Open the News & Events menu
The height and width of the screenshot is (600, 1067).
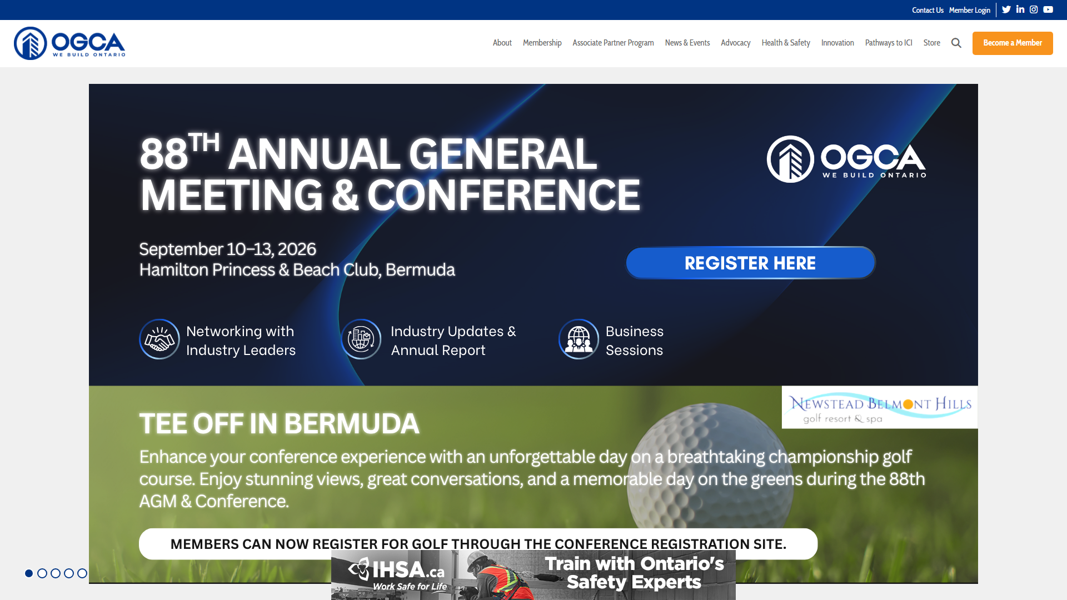point(687,43)
